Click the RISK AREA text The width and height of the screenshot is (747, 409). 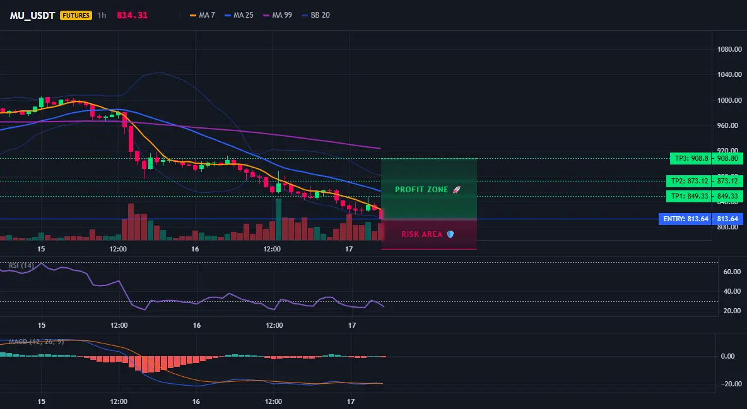pos(422,234)
